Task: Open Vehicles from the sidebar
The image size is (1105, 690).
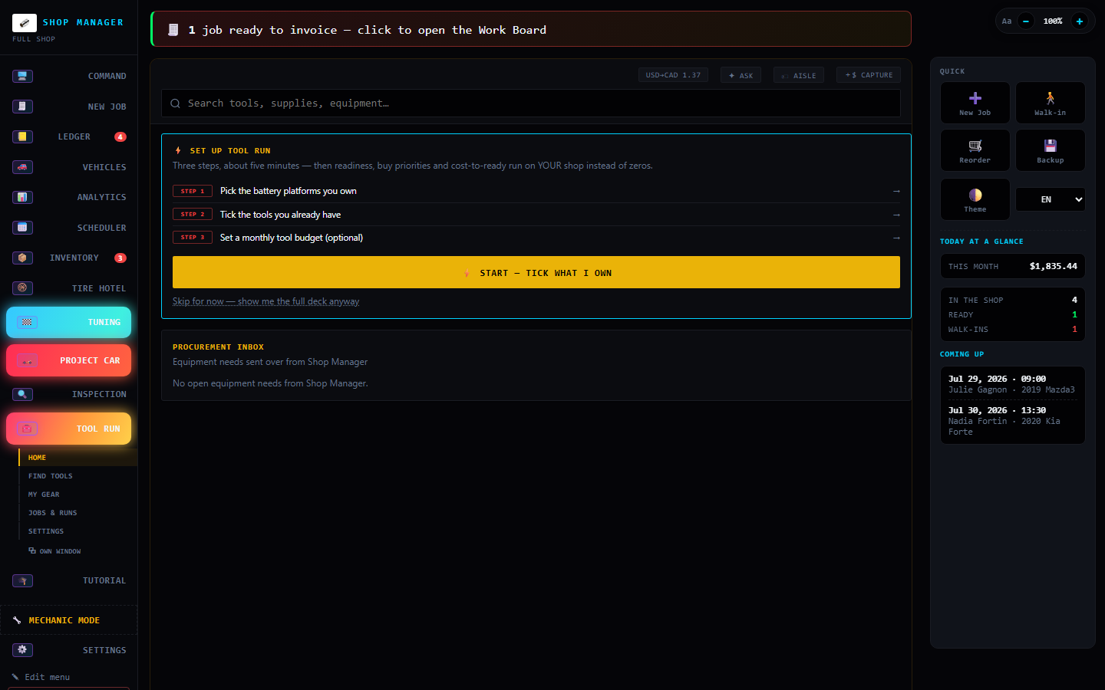Action: pos(69,167)
